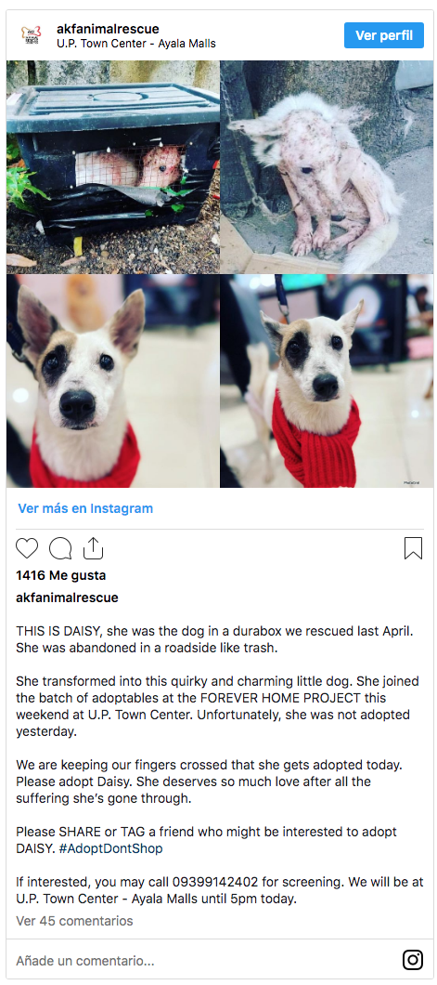Expand Ver 45 comentarios
The width and height of the screenshot is (437, 985).
tap(74, 921)
